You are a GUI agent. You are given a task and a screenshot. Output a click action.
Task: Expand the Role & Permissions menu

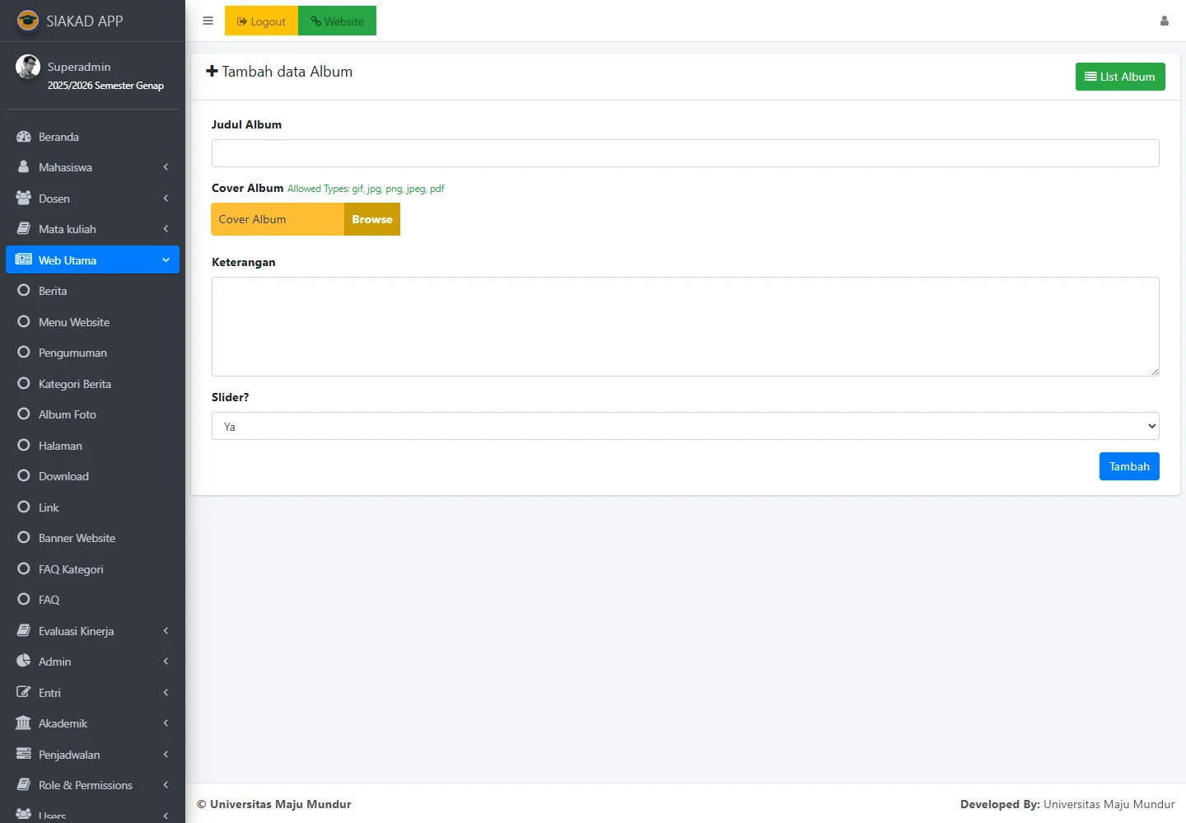click(x=92, y=785)
